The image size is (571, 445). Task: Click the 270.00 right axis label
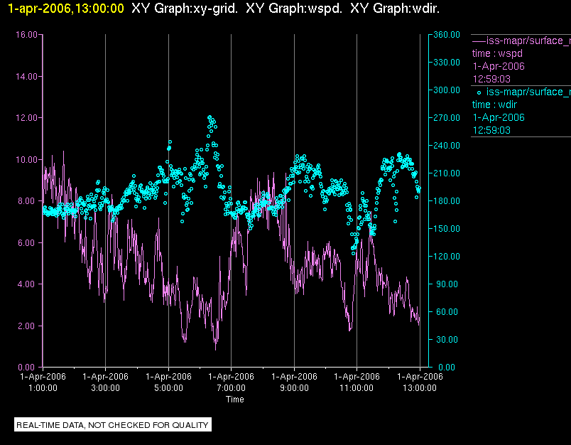447,118
